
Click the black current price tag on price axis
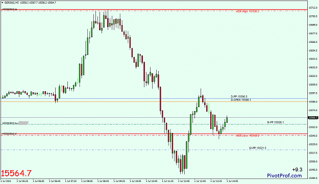pyautogui.click(x=313, y=118)
